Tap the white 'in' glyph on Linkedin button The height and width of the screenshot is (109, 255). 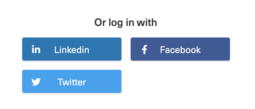36,49
